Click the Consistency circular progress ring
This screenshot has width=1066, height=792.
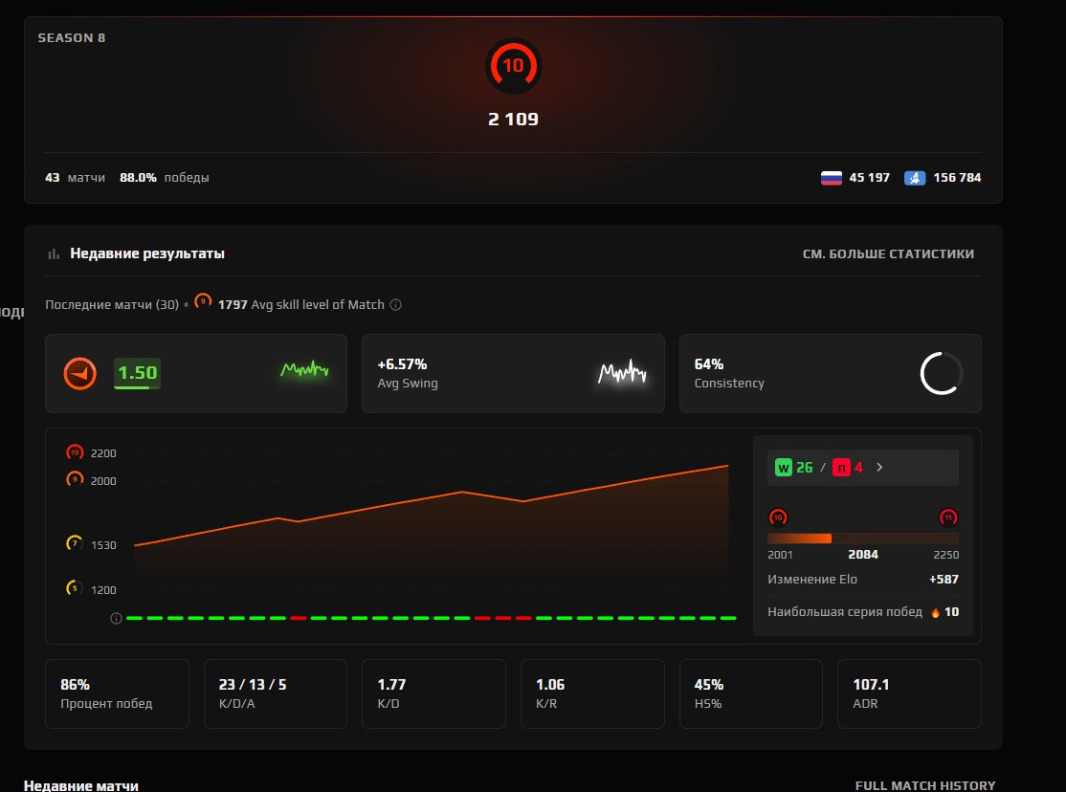pos(941,373)
